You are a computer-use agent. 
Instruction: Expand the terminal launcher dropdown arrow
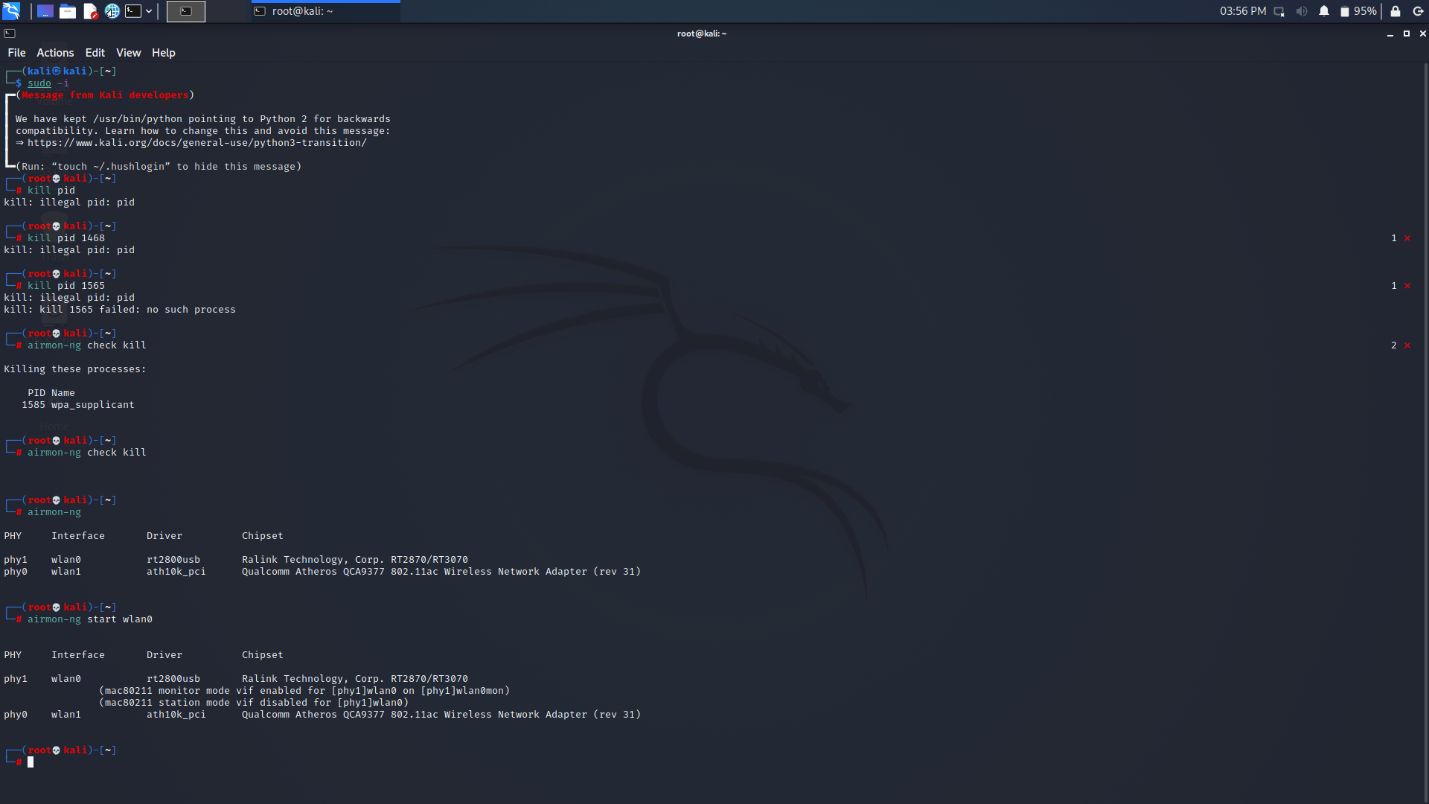(x=149, y=11)
